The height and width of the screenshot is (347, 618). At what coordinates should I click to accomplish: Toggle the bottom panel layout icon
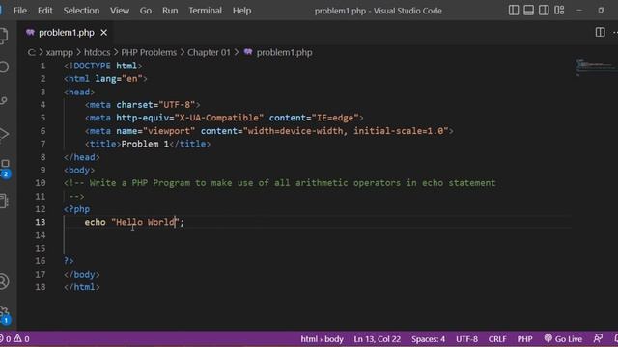pos(528,11)
